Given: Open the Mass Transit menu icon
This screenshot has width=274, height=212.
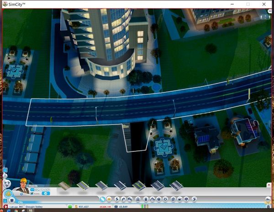Looking at the screenshot, I should click(180, 199).
